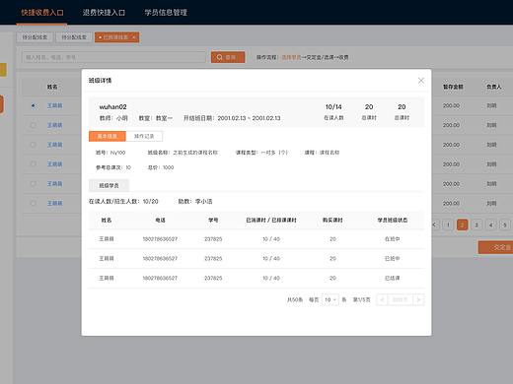513x384 pixels.
Task: Switch to the 快捷收费入口 top tab
Action: click(x=42, y=13)
